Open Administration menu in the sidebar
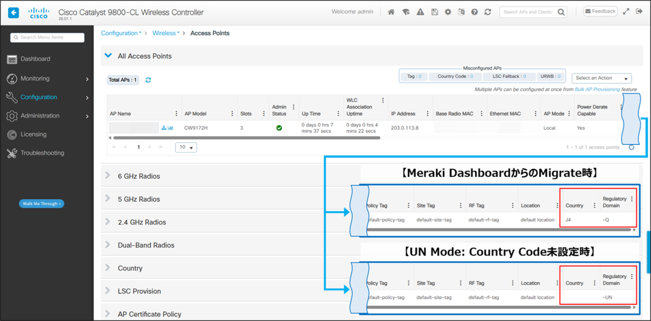Viewport: 651px width, 321px height. (47, 116)
